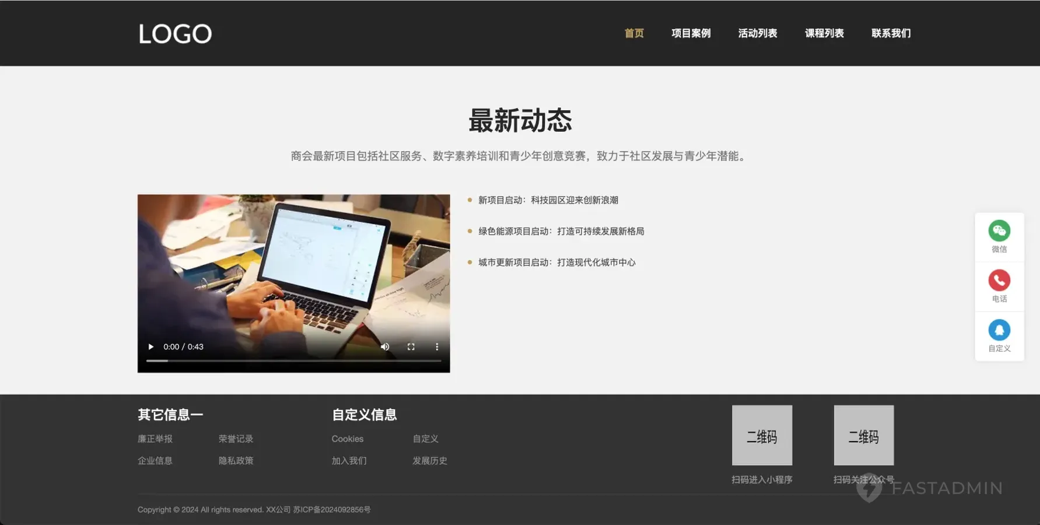Open the Cookies footer link
1040x525 pixels.
pyautogui.click(x=347, y=439)
